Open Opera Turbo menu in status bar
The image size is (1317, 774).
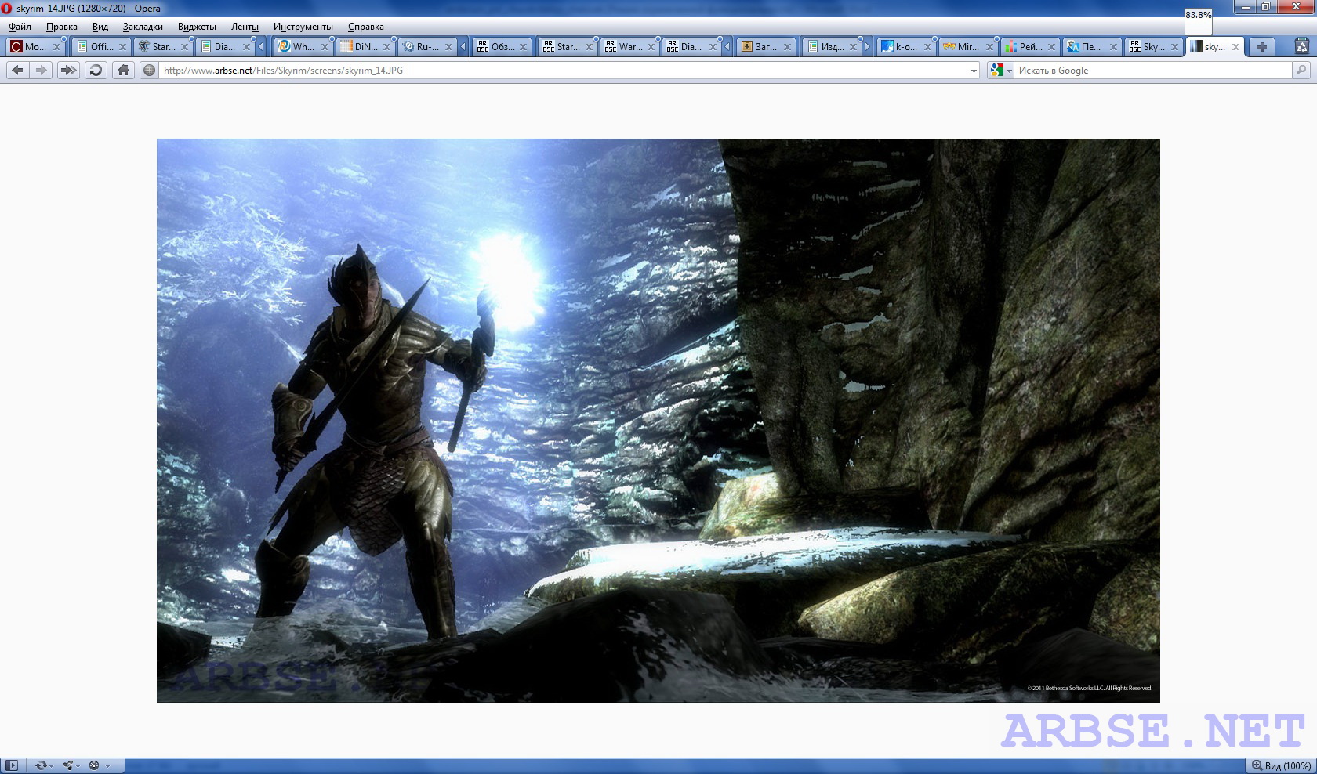pyautogui.click(x=100, y=765)
